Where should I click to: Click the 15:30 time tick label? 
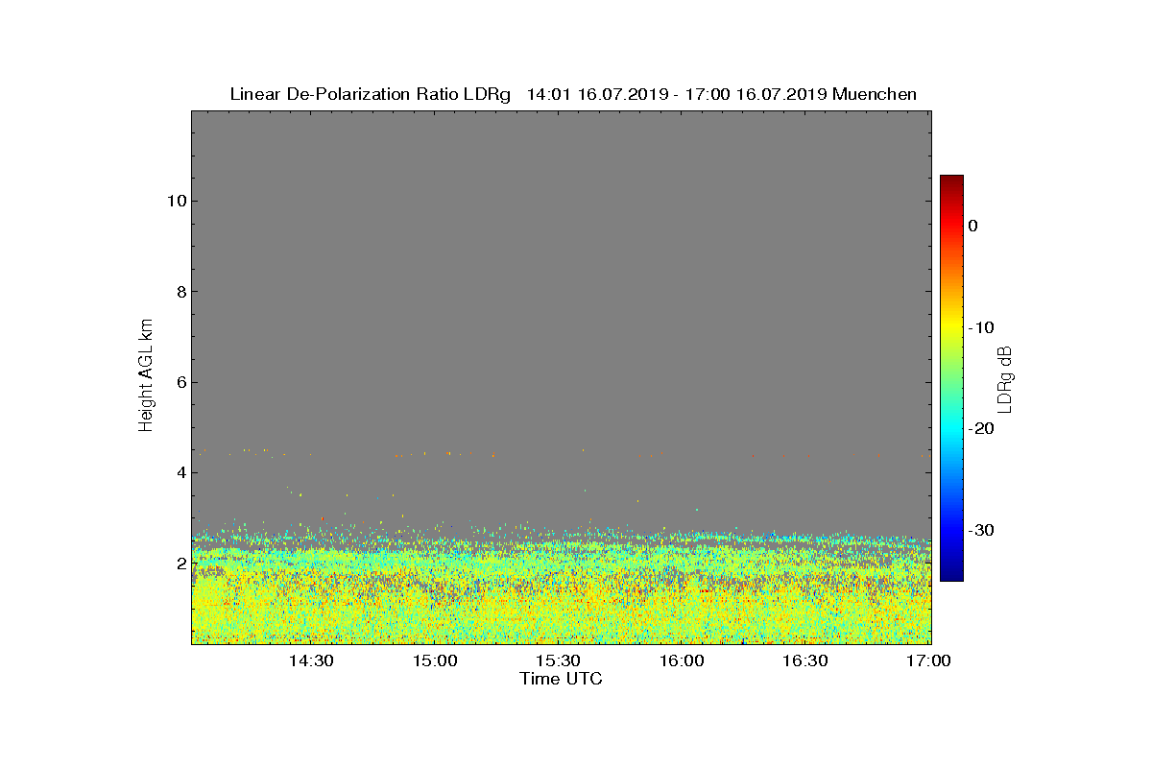pos(558,660)
